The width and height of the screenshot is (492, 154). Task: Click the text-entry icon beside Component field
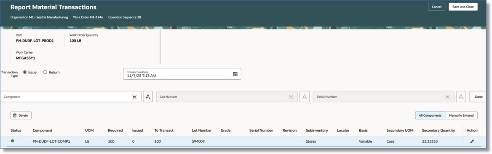[148, 97]
